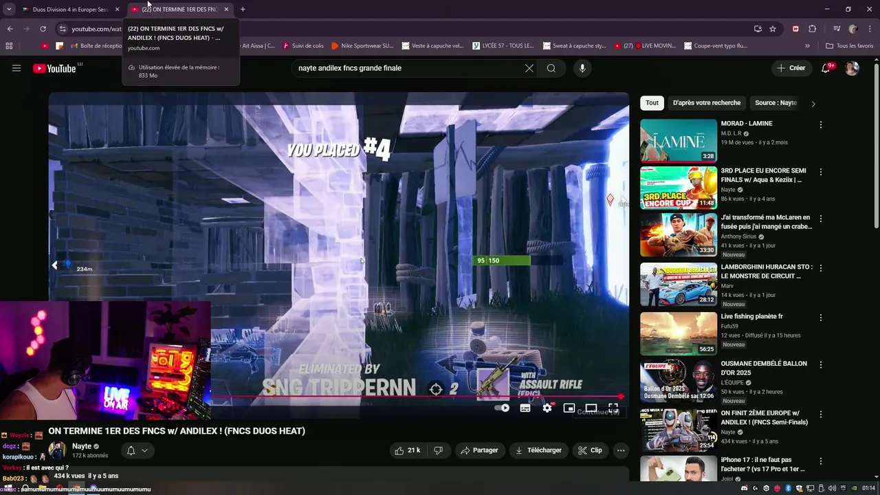Open the browser extensions puzzle icon

coord(812,29)
